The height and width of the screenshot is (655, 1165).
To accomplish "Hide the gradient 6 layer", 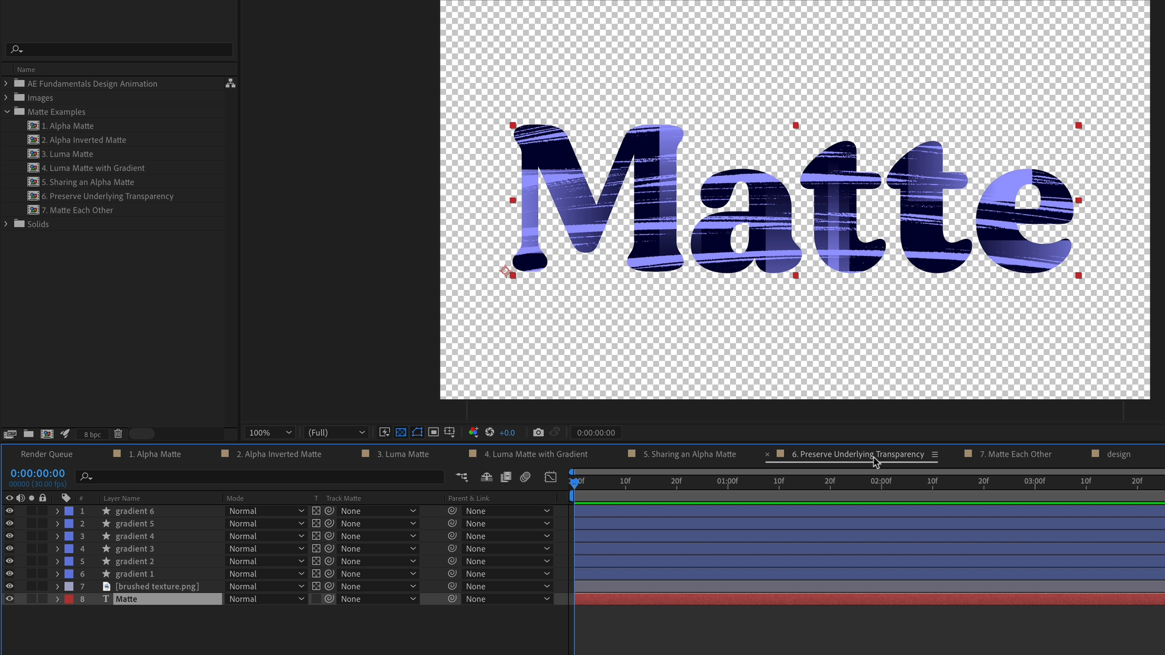I will (x=9, y=511).
